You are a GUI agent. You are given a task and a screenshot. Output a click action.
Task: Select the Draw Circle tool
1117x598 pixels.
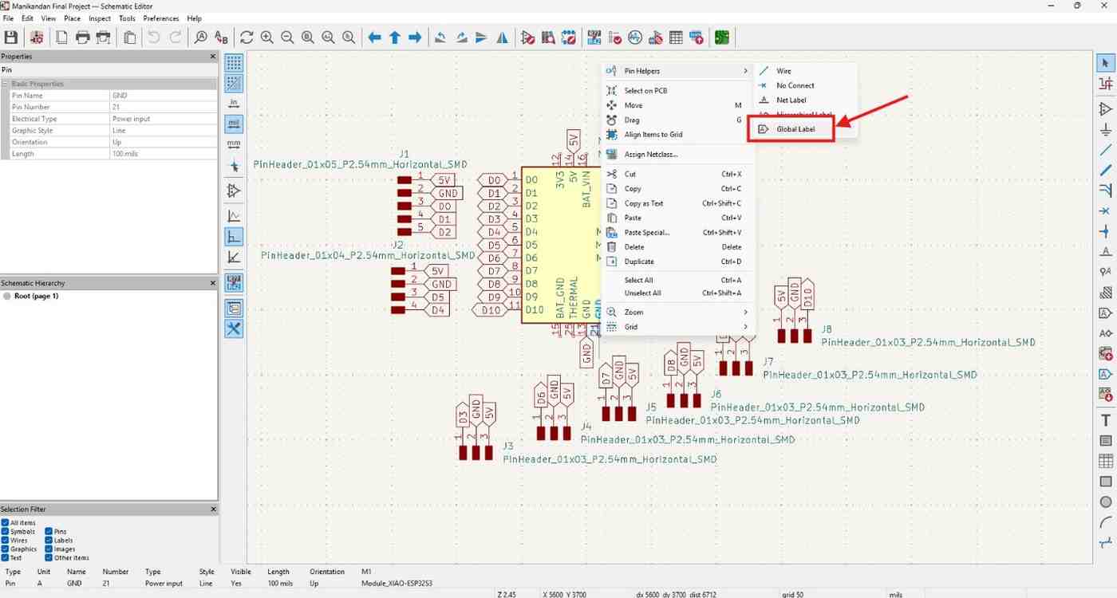click(1106, 502)
